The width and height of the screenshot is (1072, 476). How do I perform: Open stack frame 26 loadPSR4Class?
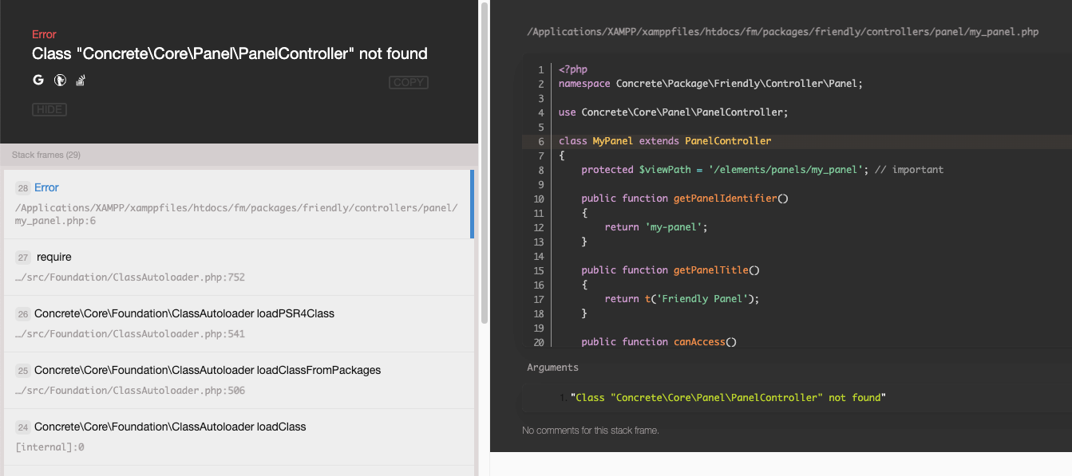(x=237, y=324)
